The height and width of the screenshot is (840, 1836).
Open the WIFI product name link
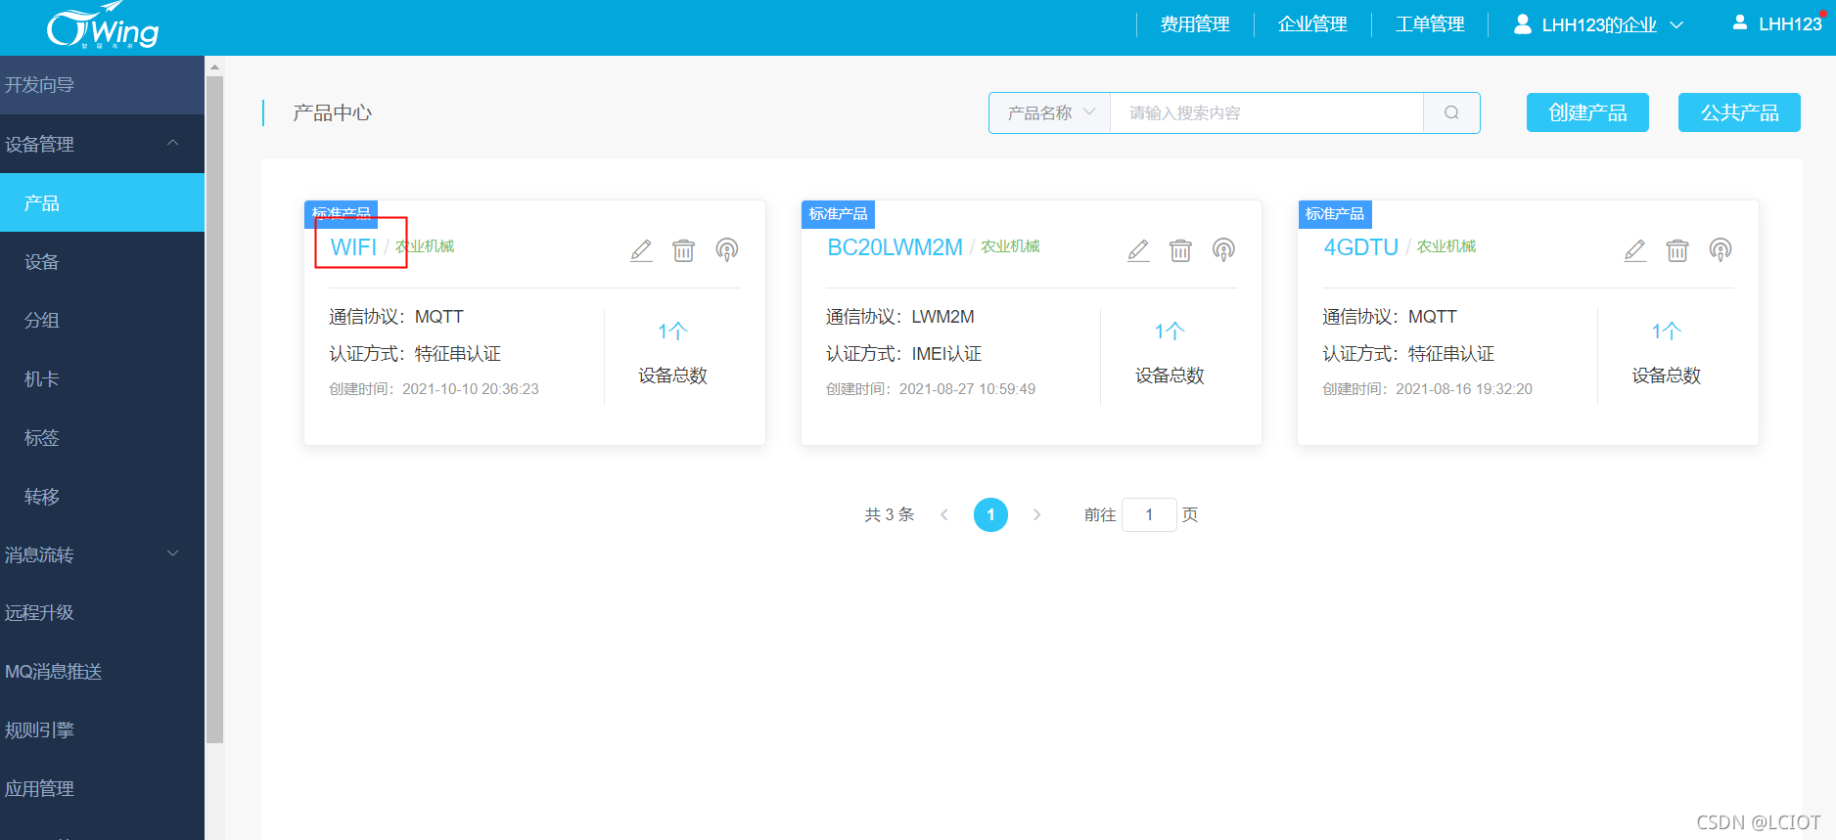pyautogui.click(x=353, y=247)
